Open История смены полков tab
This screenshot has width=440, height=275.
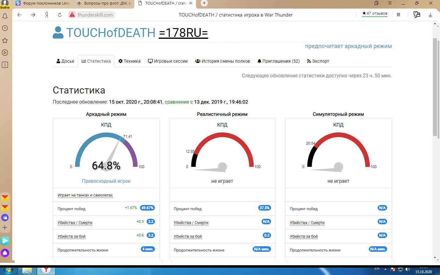pos(222,61)
